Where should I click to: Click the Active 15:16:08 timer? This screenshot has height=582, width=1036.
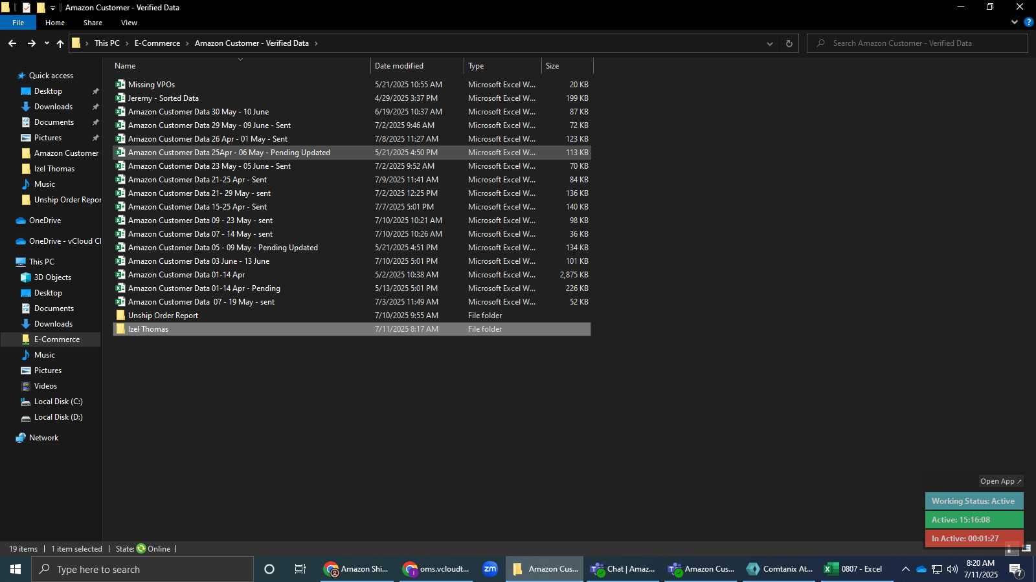974,520
